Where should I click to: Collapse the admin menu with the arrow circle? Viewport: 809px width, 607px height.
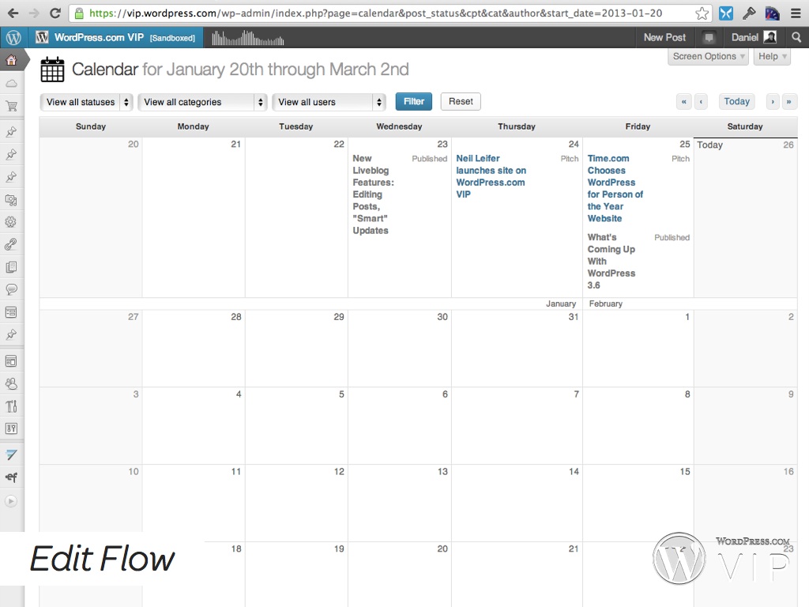11,501
